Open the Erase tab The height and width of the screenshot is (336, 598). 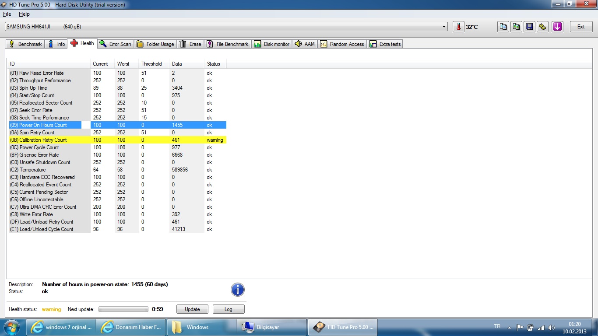coord(190,44)
